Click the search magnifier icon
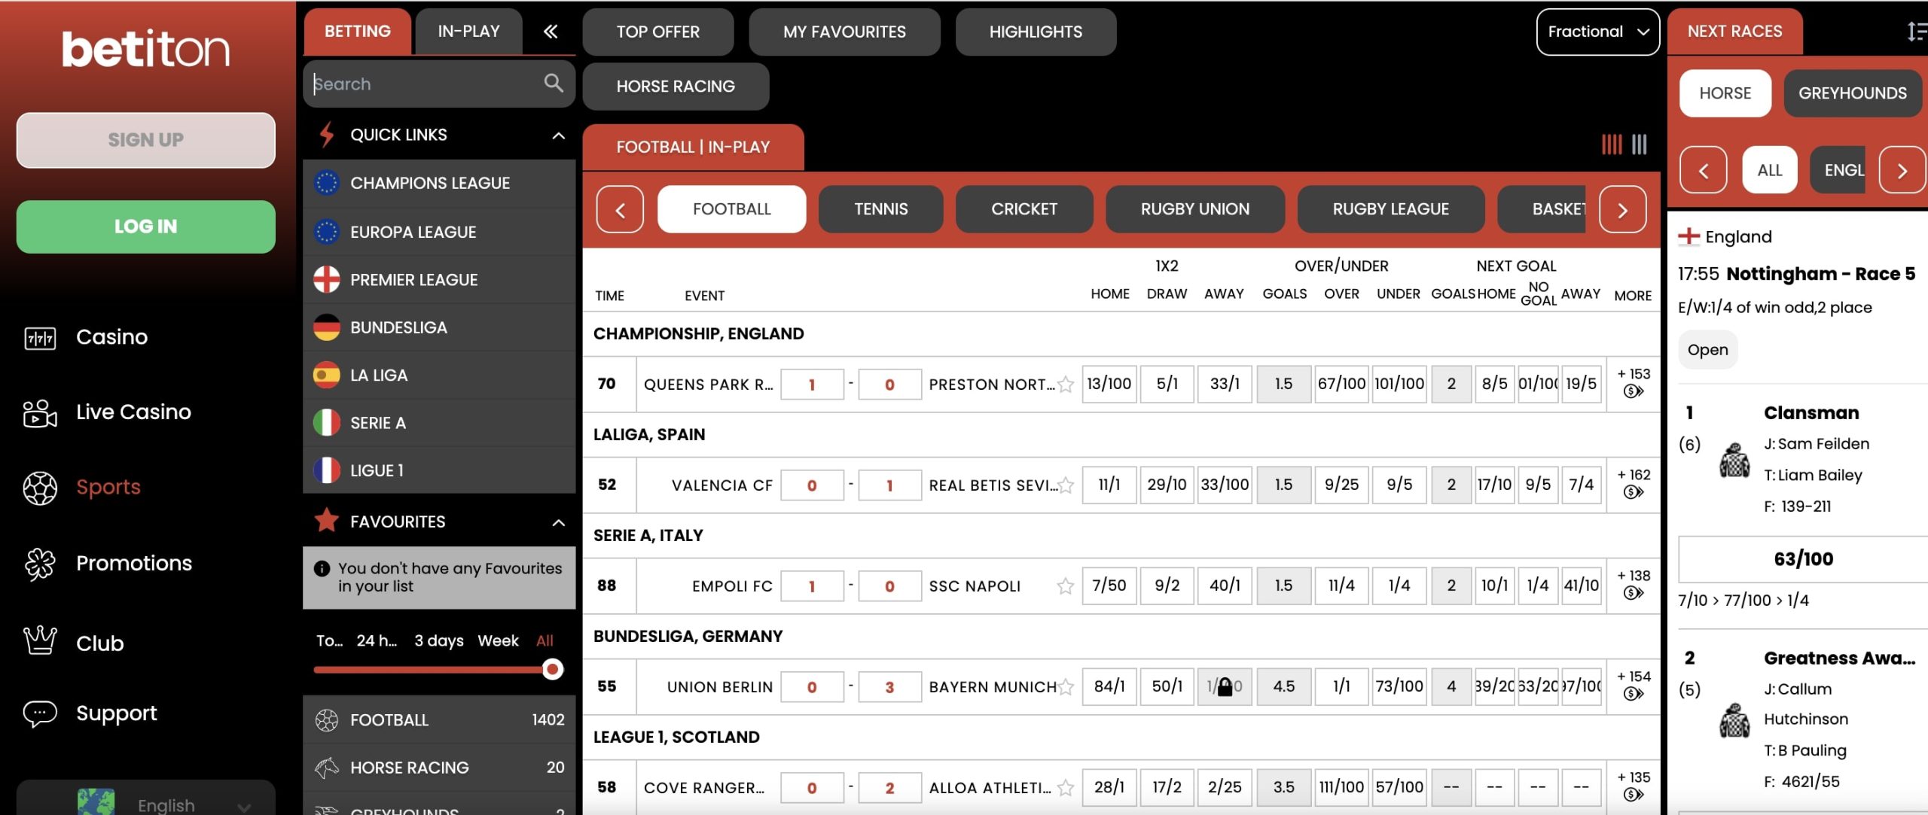This screenshot has height=815, width=1928. [x=554, y=83]
